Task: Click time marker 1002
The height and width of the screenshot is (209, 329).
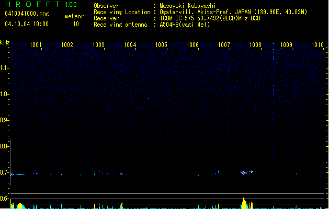Action: point(67,45)
